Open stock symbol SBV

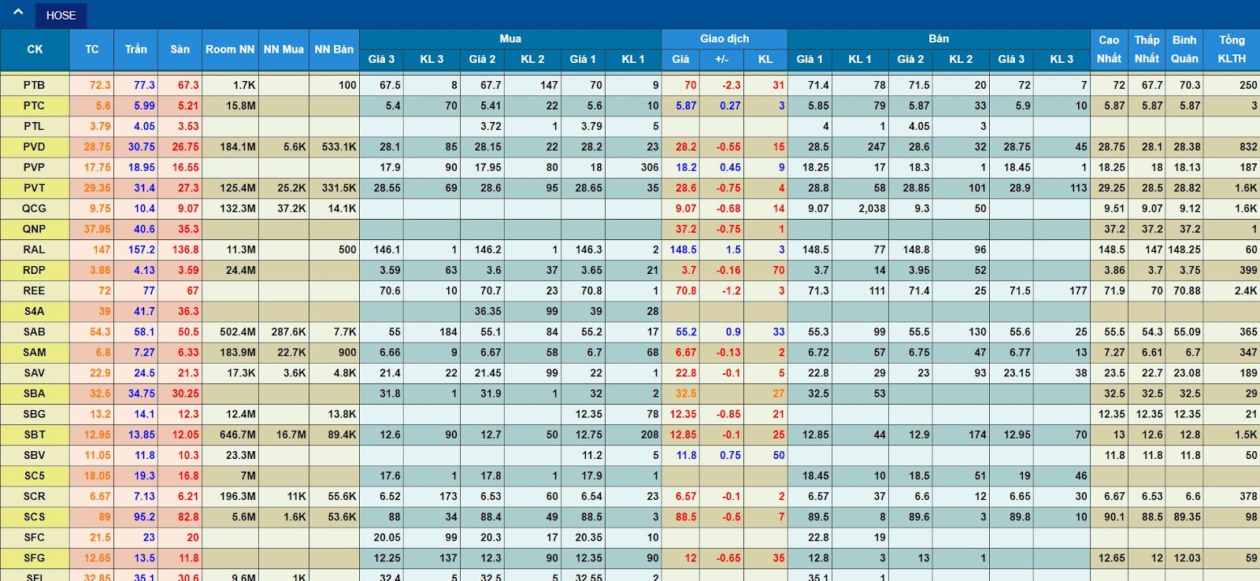[x=34, y=455]
